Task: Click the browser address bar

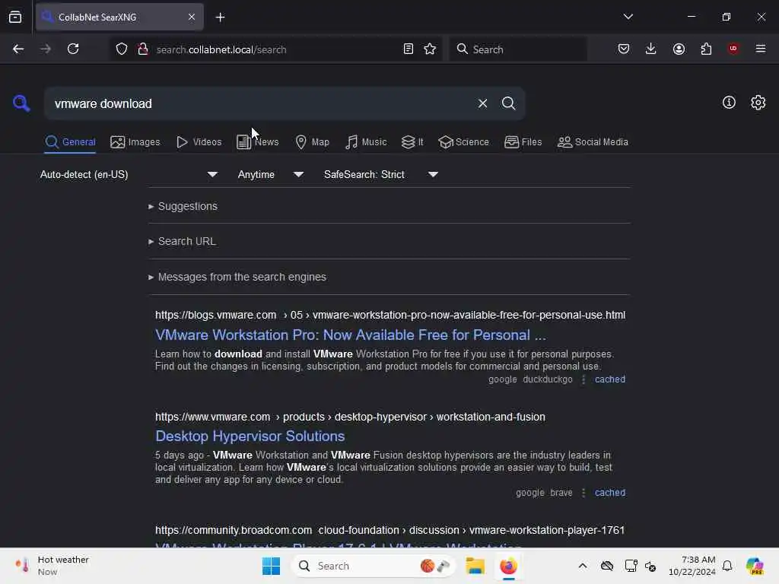Action: (274, 49)
